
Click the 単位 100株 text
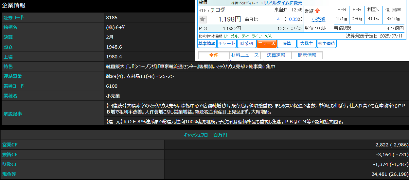pos(315,28)
